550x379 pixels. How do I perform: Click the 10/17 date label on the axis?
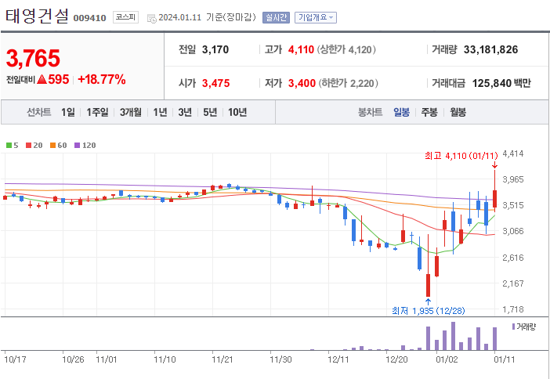[16, 359]
